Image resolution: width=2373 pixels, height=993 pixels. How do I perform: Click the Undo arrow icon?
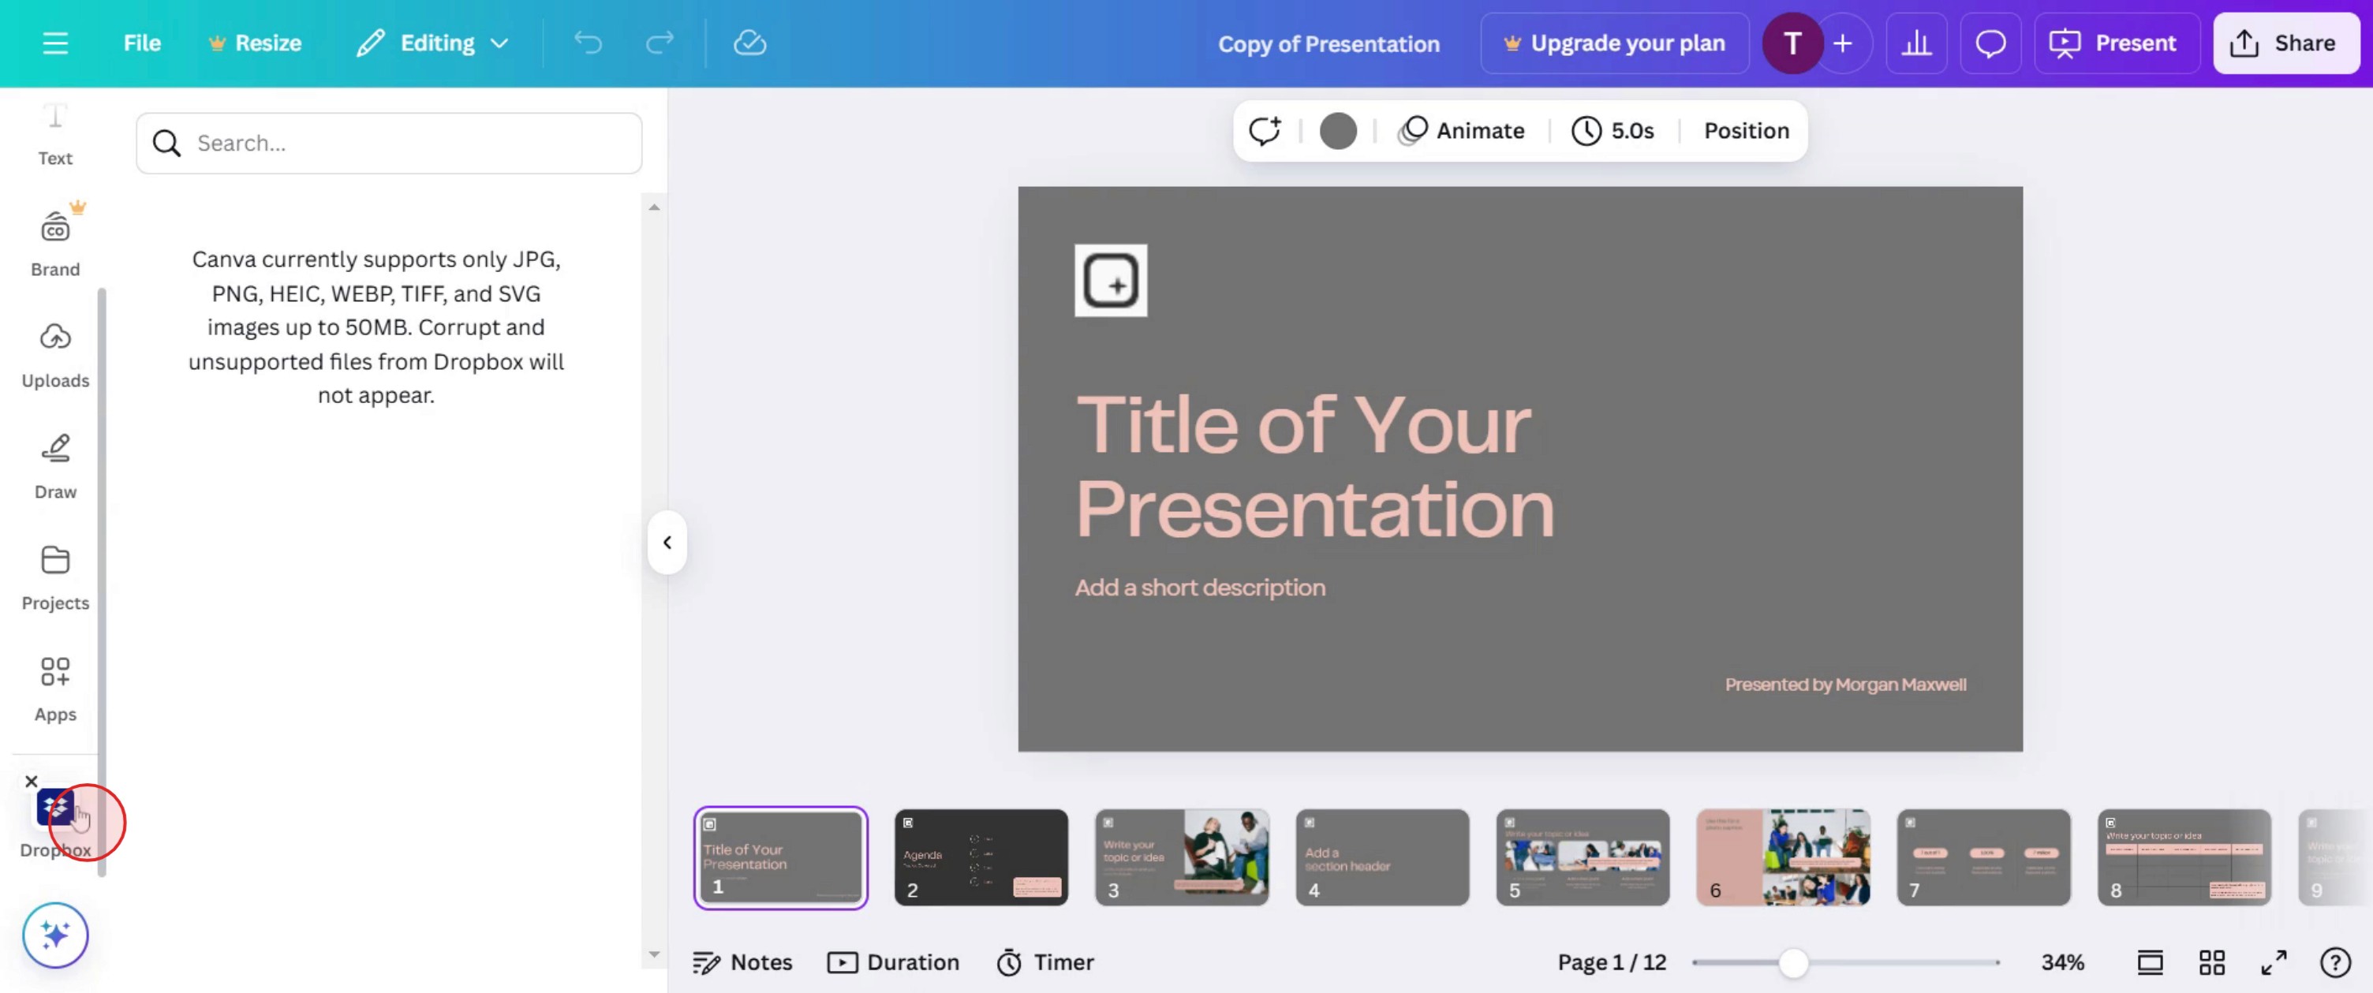588,43
